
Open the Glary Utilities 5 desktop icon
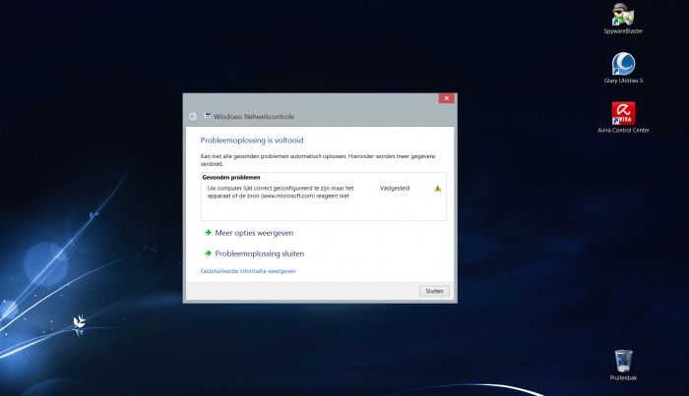623,68
